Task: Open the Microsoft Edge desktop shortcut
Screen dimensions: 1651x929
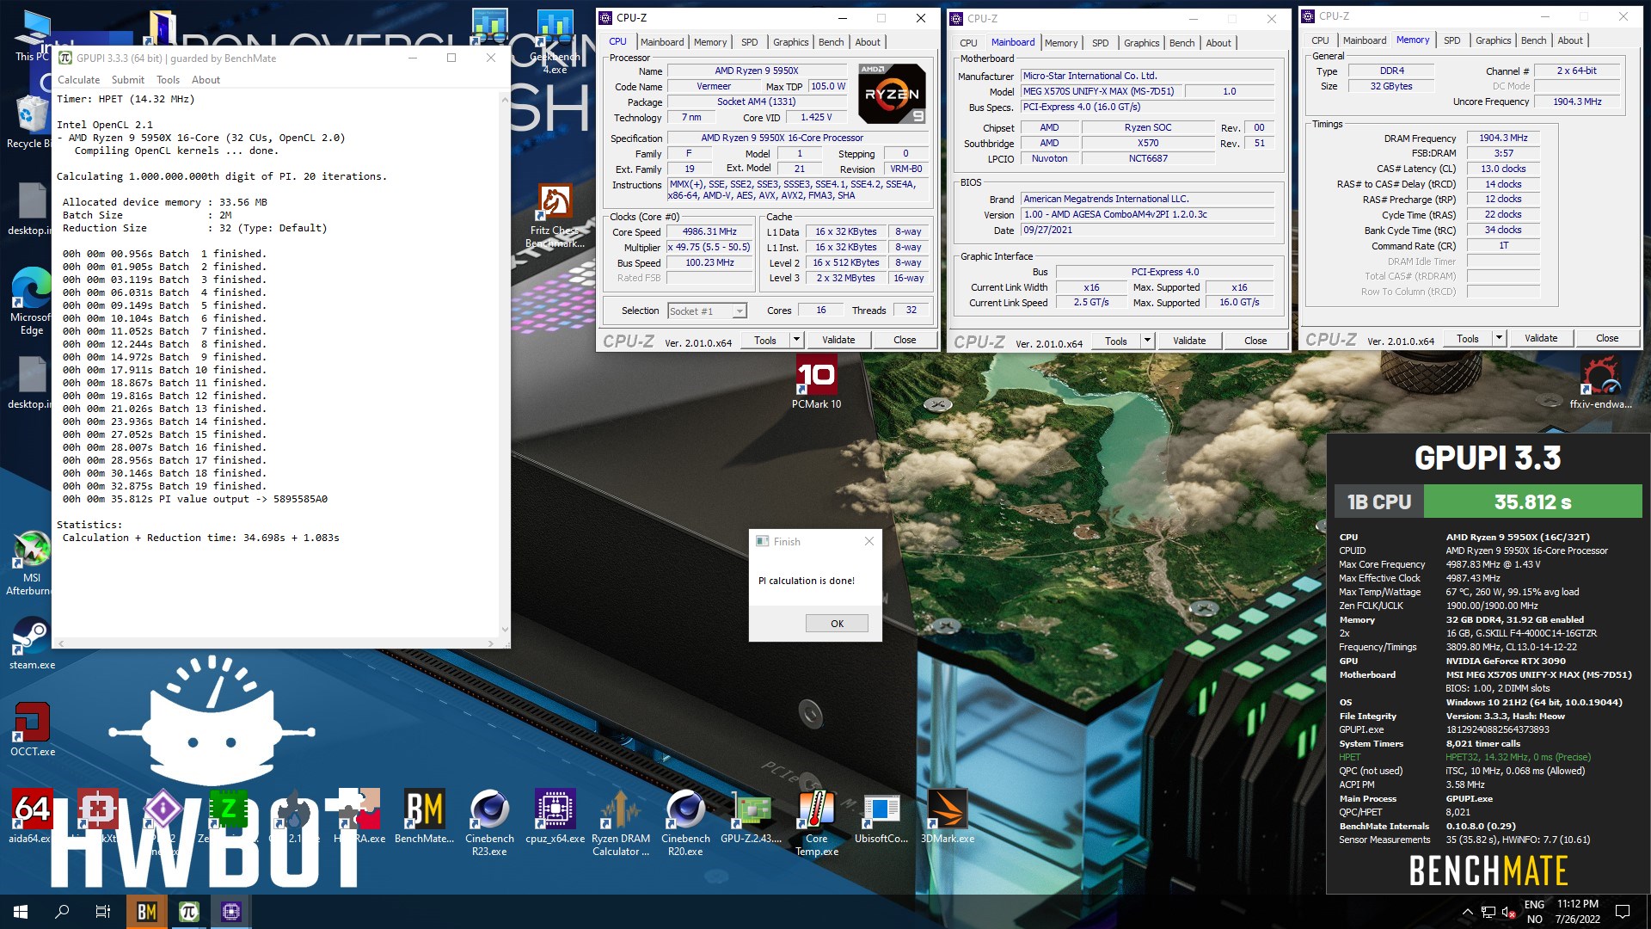Action: pyautogui.click(x=32, y=301)
